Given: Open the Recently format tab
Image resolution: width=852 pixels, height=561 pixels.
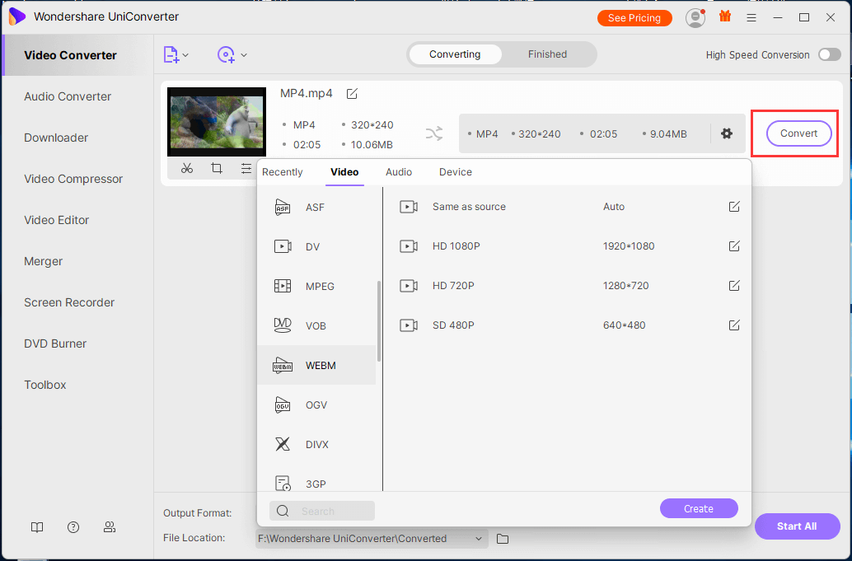Looking at the screenshot, I should 282,172.
